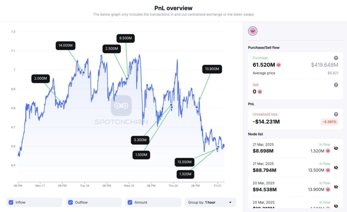The width and height of the screenshot is (347, 212).
Task: Click the token icon next to 61.520M
Action: click(x=279, y=65)
